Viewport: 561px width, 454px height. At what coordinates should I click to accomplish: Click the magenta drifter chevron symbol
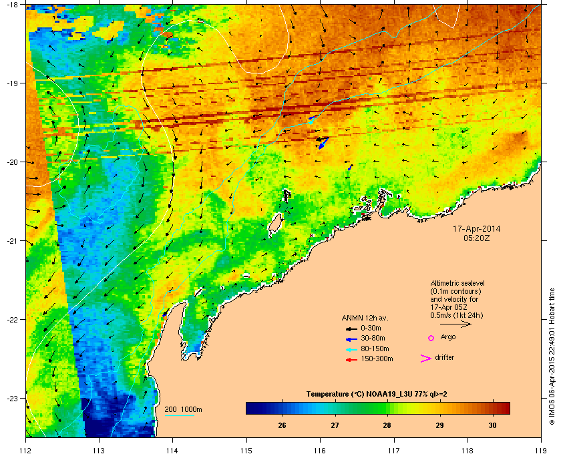click(x=426, y=359)
